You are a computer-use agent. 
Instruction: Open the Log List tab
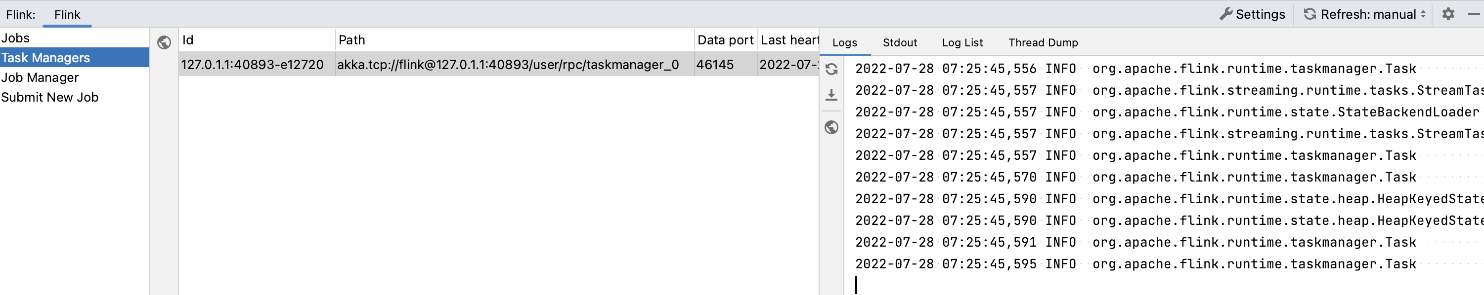point(962,42)
